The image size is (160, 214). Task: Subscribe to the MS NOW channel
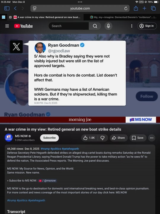pyautogui.click(x=49, y=138)
